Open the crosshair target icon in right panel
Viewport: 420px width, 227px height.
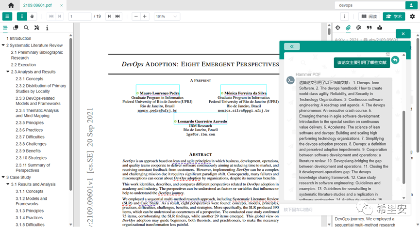pos(338,28)
